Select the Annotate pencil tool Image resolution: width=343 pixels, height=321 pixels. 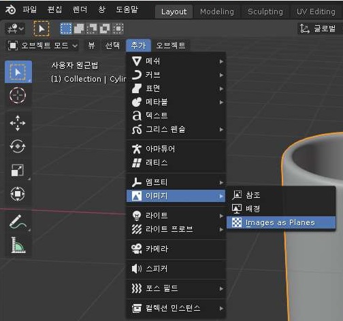(x=18, y=222)
